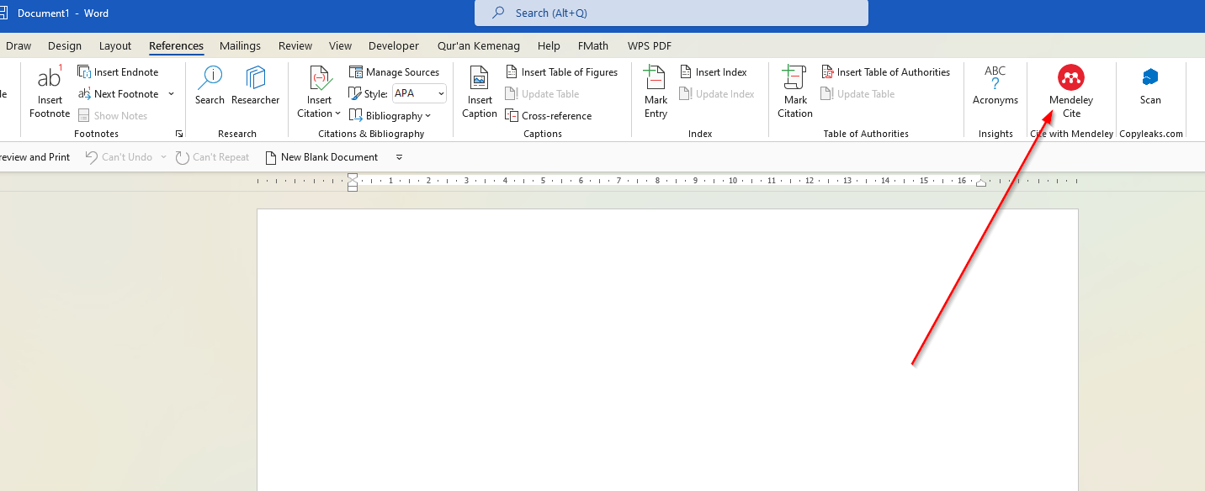This screenshot has width=1205, height=491.
Task: Expand the Bibliography dropdown
Action: (x=390, y=115)
